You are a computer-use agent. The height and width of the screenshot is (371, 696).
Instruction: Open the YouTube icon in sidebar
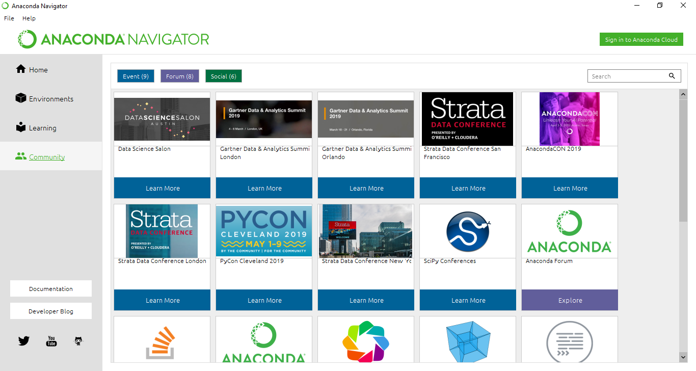(x=51, y=341)
